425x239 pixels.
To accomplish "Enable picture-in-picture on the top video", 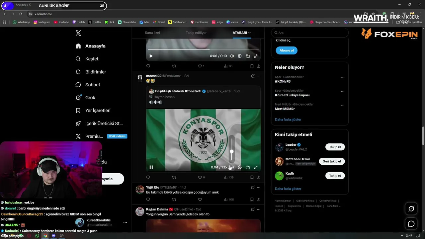I will click(x=248, y=56).
